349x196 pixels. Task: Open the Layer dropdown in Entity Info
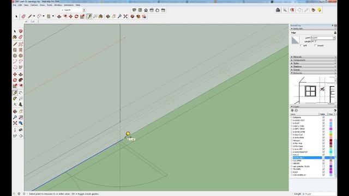click(334, 38)
